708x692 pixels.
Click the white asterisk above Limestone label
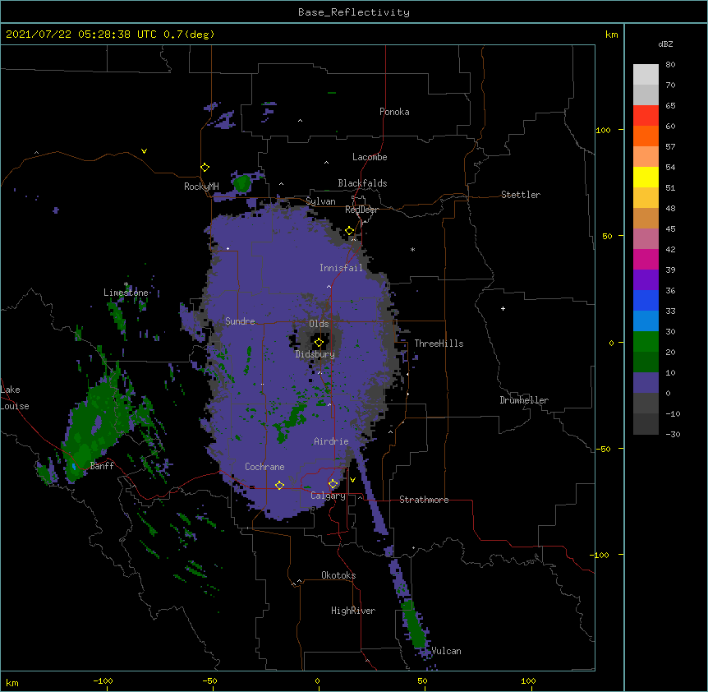tap(126, 284)
